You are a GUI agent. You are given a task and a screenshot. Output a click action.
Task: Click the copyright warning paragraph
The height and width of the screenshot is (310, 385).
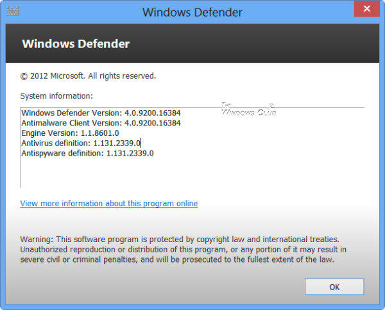[183, 249]
